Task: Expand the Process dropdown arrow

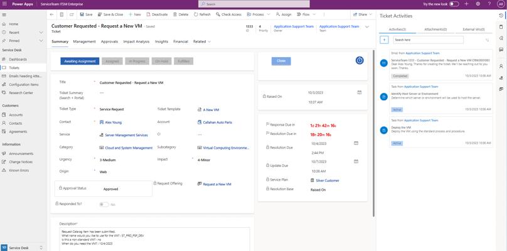Action: pyautogui.click(x=269, y=14)
